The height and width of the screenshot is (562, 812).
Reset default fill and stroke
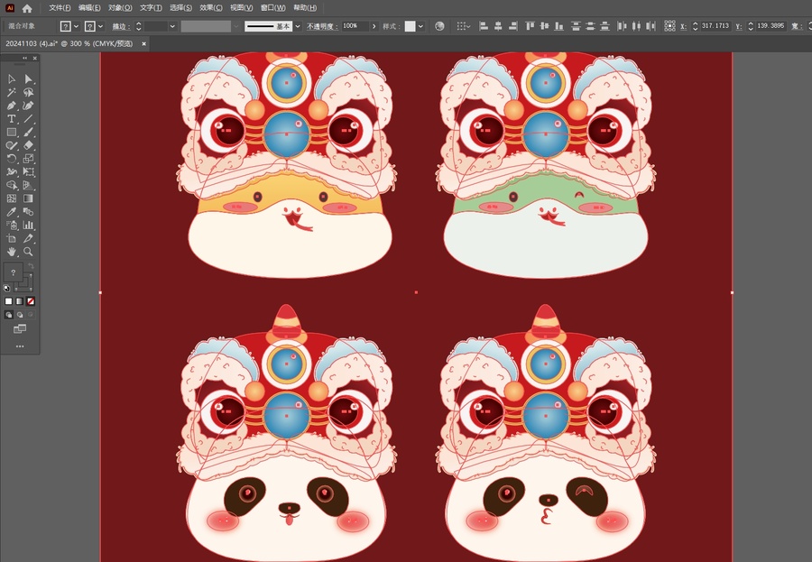[6, 288]
